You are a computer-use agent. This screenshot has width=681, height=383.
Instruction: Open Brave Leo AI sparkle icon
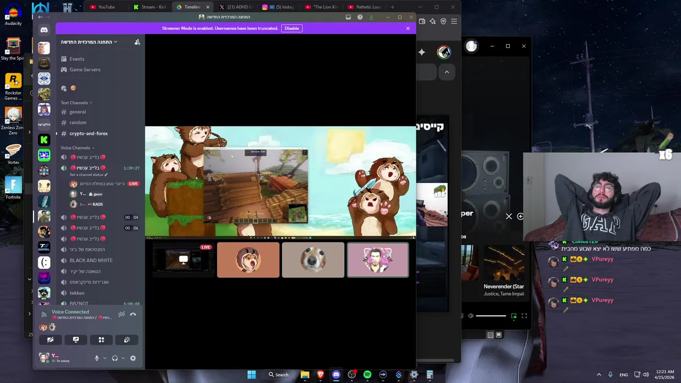[433, 21]
